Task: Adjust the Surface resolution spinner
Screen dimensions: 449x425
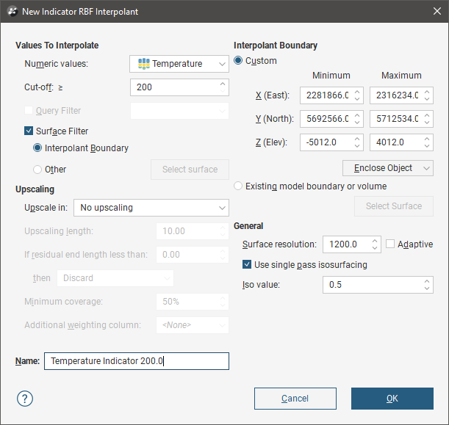Action: (376, 244)
